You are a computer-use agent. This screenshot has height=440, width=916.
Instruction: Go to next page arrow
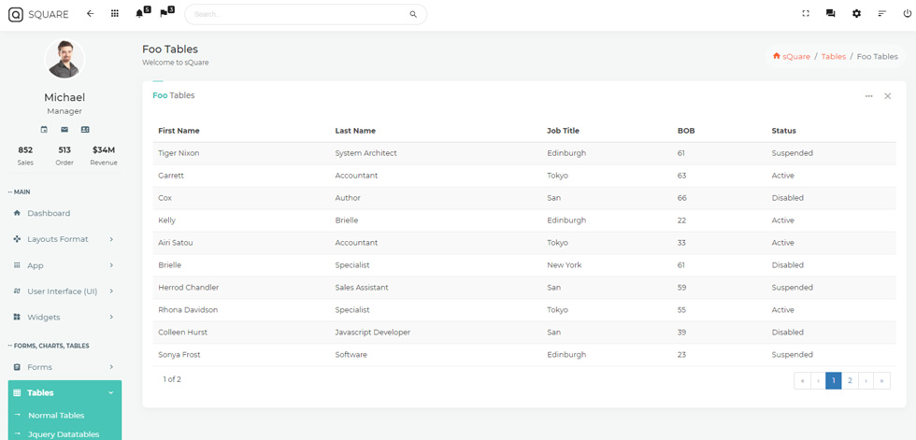tap(866, 380)
